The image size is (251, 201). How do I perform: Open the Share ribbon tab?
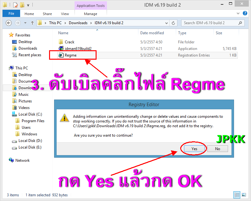(47, 14)
